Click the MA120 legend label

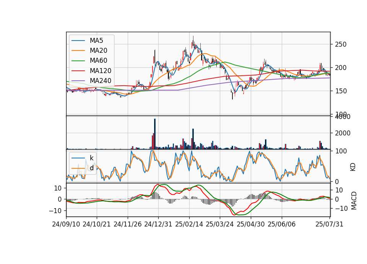click(x=101, y=71)
